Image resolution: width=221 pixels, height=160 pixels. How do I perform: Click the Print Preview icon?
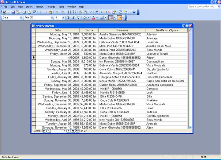(x=29, y=12)
